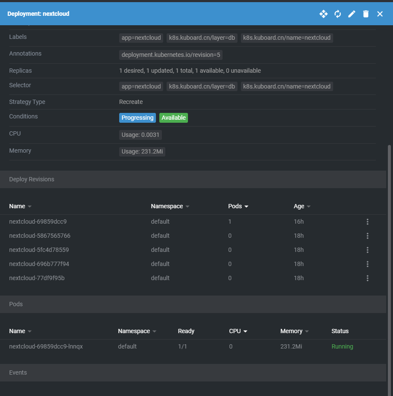Click the Recreate strategy type value
The width and height of the screenshot is (393, 396).
[x=131, y=102]
